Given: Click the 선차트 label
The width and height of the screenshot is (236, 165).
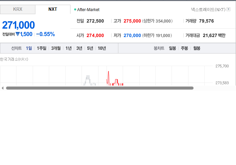Looking at the screenshot, I should point(17,48).
